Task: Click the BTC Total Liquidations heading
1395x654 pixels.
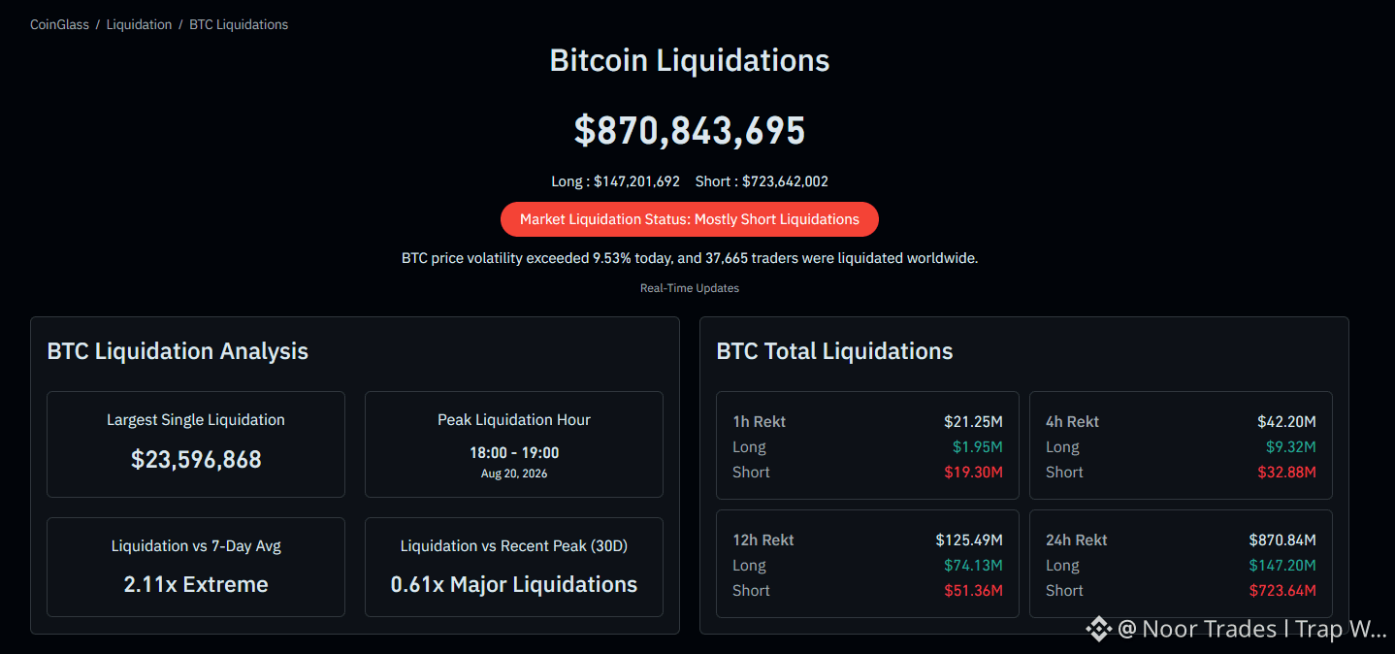Action: [834, 351]
